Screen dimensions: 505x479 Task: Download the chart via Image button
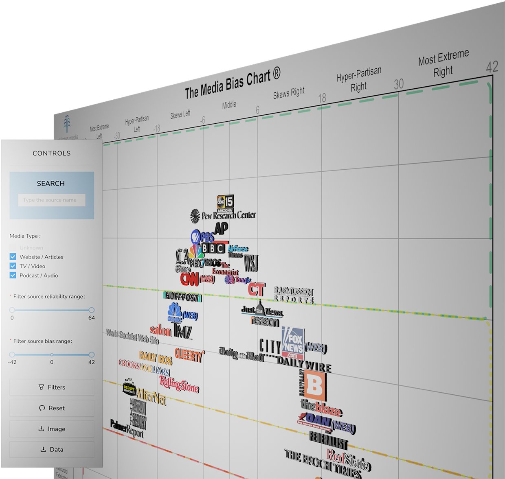point(52,429)
